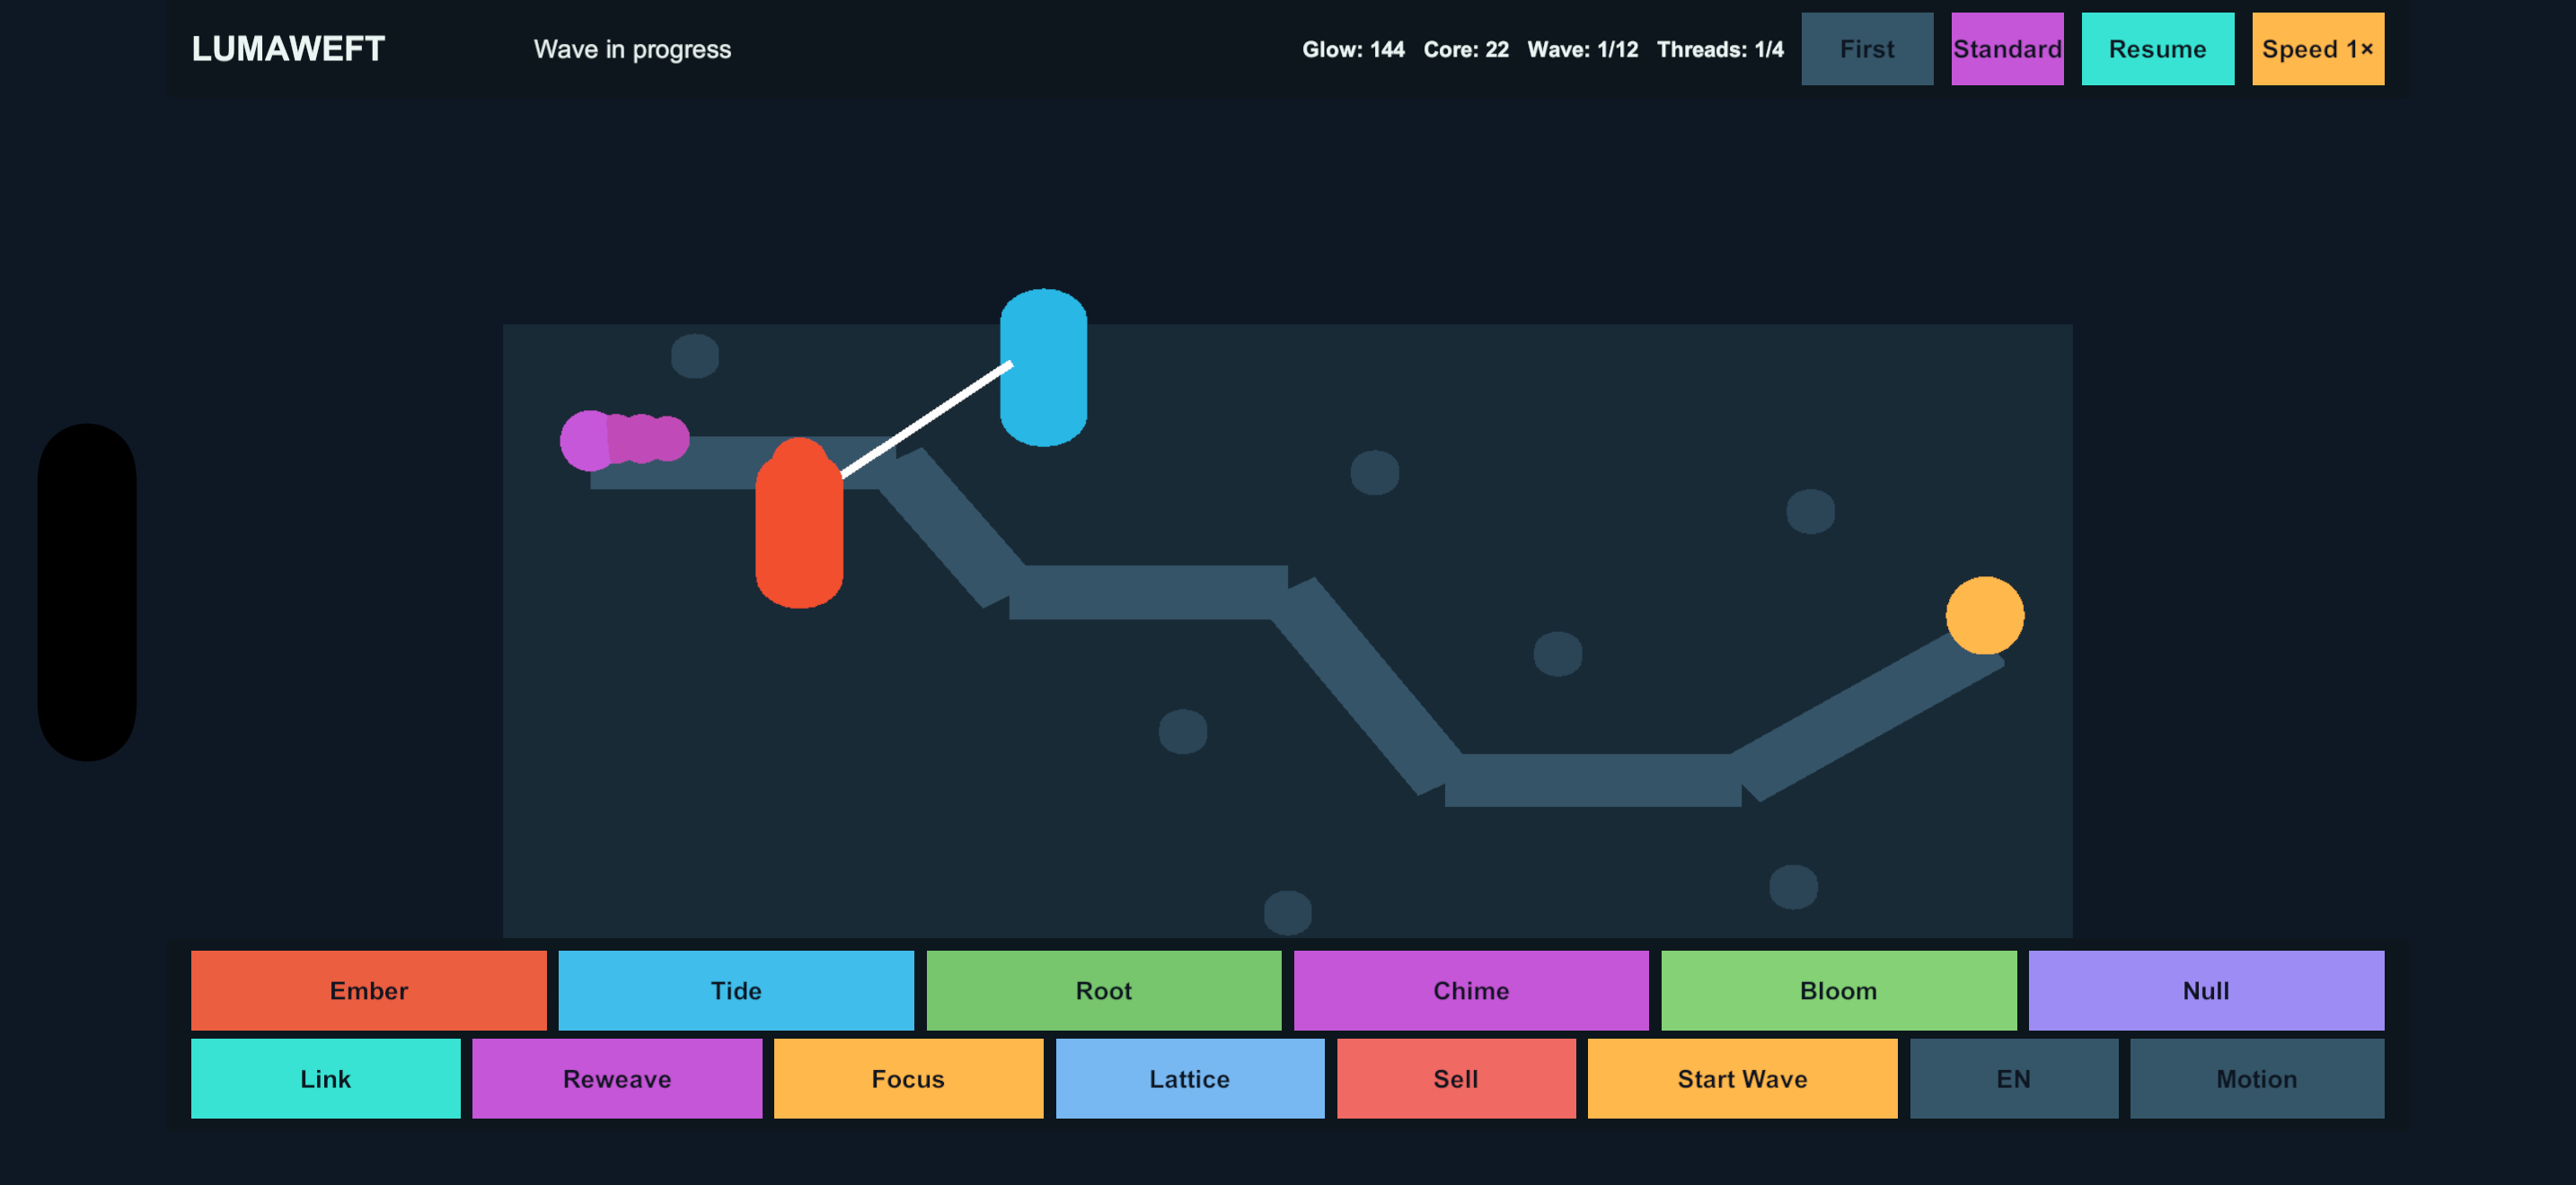Click the build slot at the bottom center of the map
Image resolution: width=2576 pixels, height=1185 pixels.
click(1287, 912)
